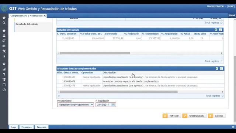Click the Refrescar button
Image resolution: width=236 pixels, height=133 pixels.
[x=172, y=116]
